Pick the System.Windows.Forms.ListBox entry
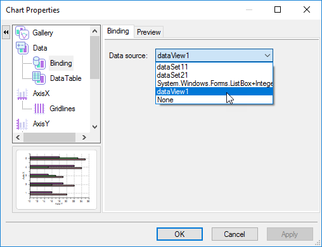Image resolution: width=322 pixels, height=247 pixels. point(214,83)
